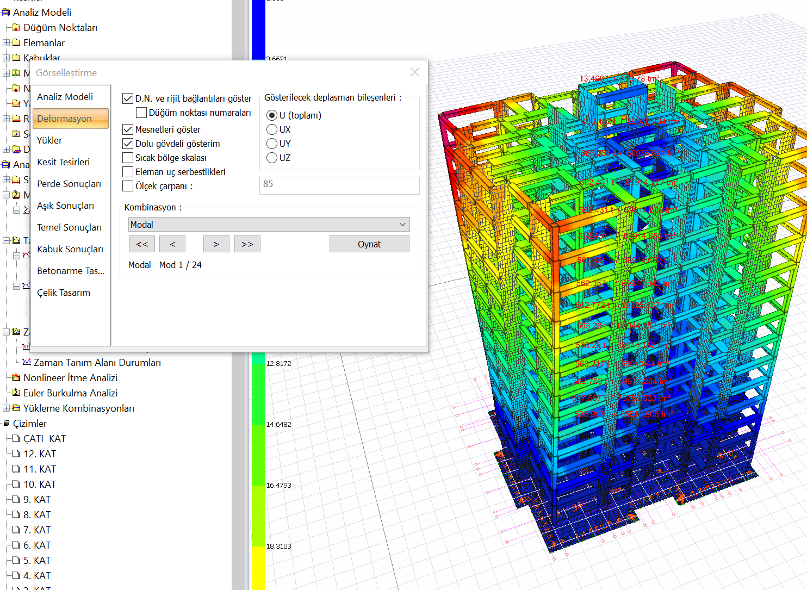The image size is (807, 590).
Task: Jump to last mode with >> button
Action: [x=247, y=244]
